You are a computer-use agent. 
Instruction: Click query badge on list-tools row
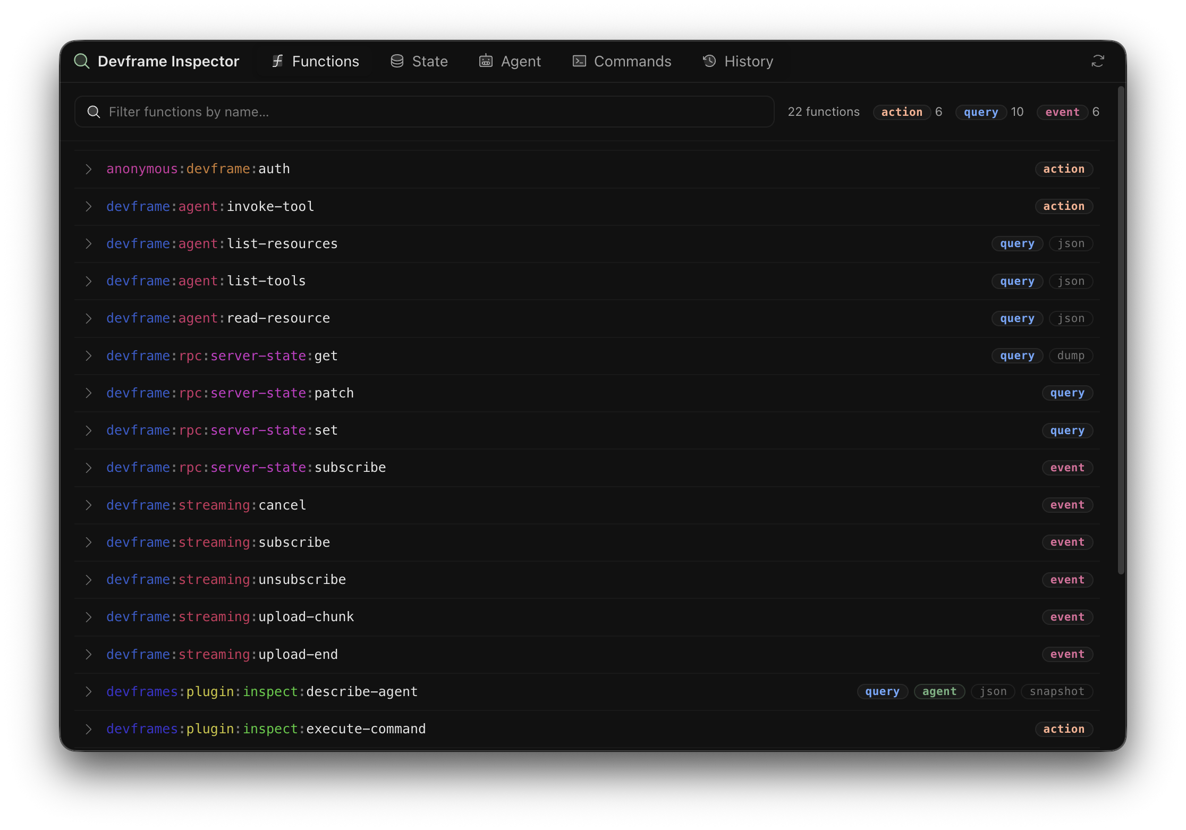pyautogui.click(x=1017, y=281)
